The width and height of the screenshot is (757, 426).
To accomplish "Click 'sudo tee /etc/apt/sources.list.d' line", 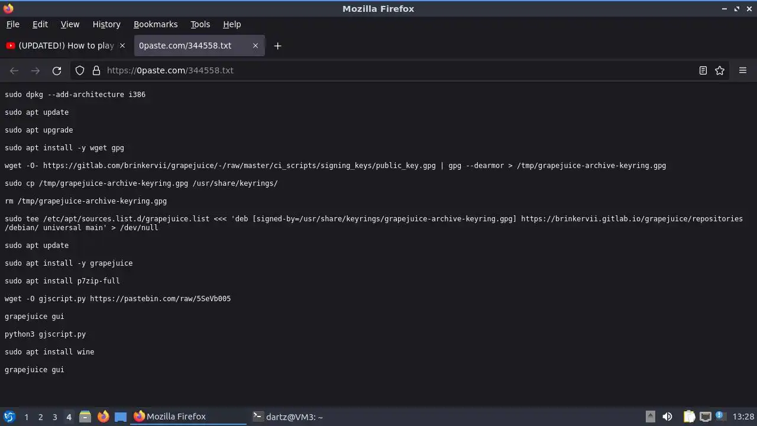I will click(x=374, y=223).
